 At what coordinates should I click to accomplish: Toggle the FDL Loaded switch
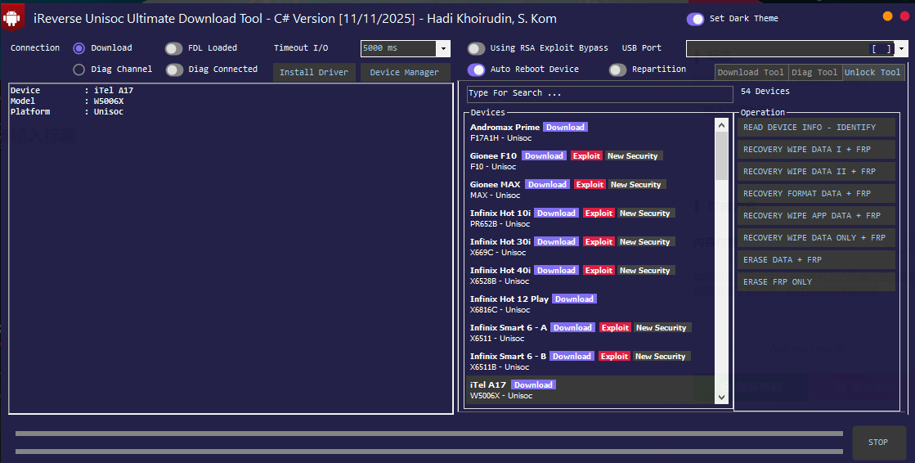pos(174,48)
